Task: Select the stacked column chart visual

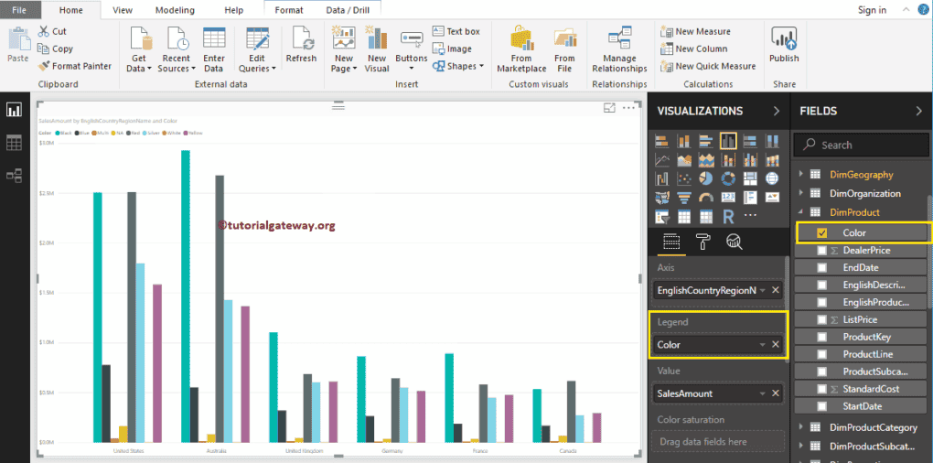Action: 683,142
